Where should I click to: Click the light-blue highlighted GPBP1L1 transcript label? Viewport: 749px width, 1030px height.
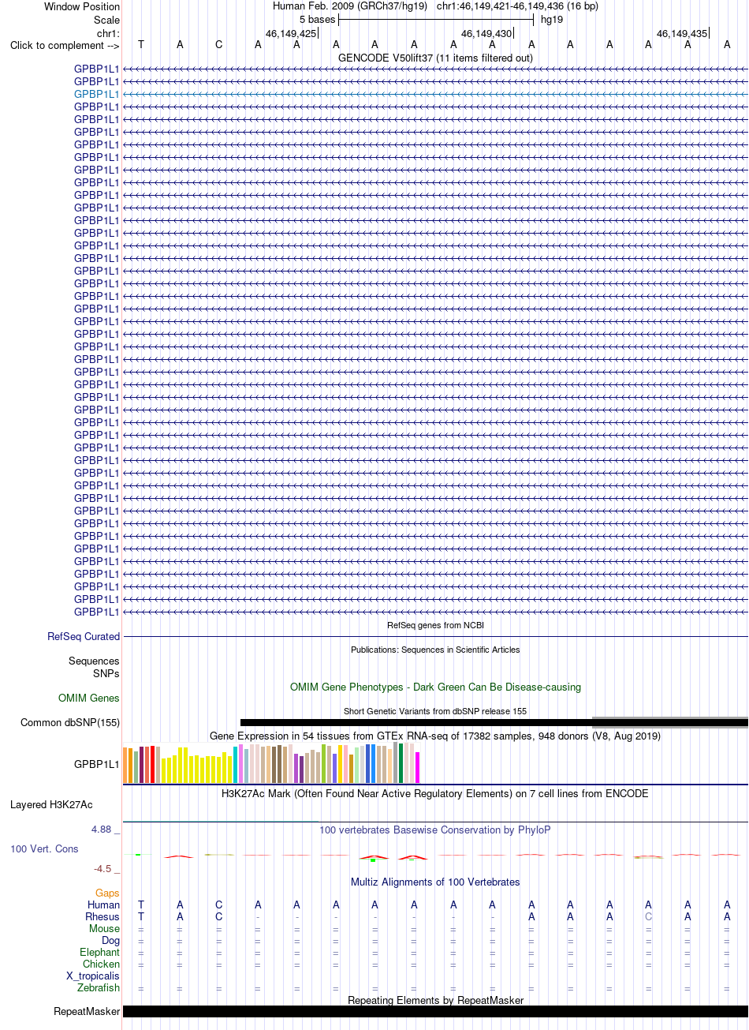click(x=96, y=94)
